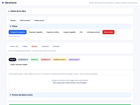Toggle Modo oscuro
Viewport: 140px width, 105px height.
point(39,20)
